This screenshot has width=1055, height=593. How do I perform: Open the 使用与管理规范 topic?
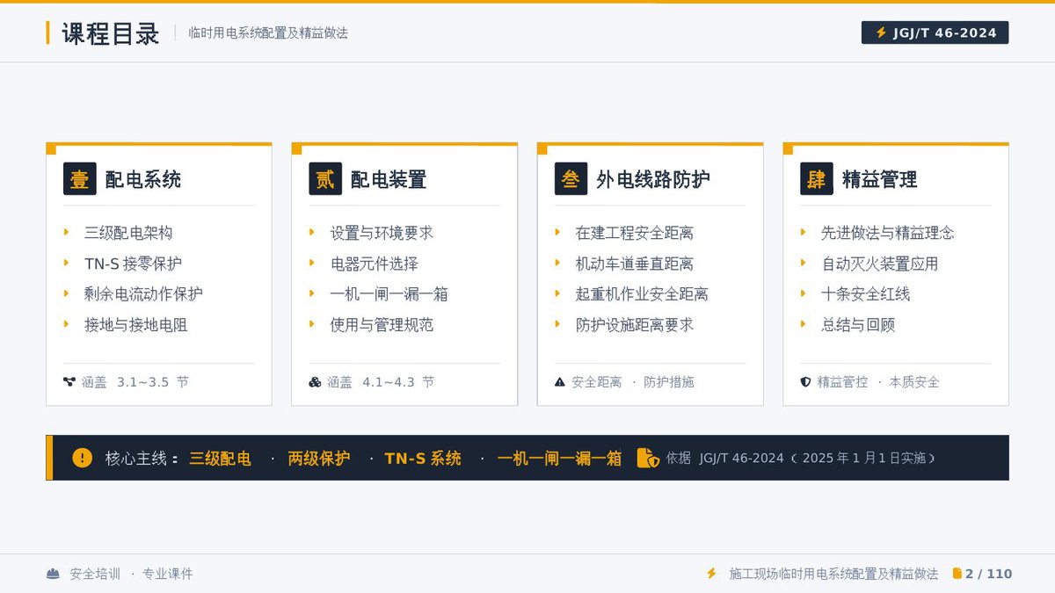[x=382, y=325]
